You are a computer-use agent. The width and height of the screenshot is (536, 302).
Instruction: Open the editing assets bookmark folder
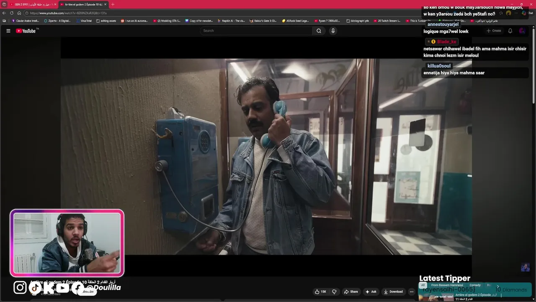(x=106, y=21)
